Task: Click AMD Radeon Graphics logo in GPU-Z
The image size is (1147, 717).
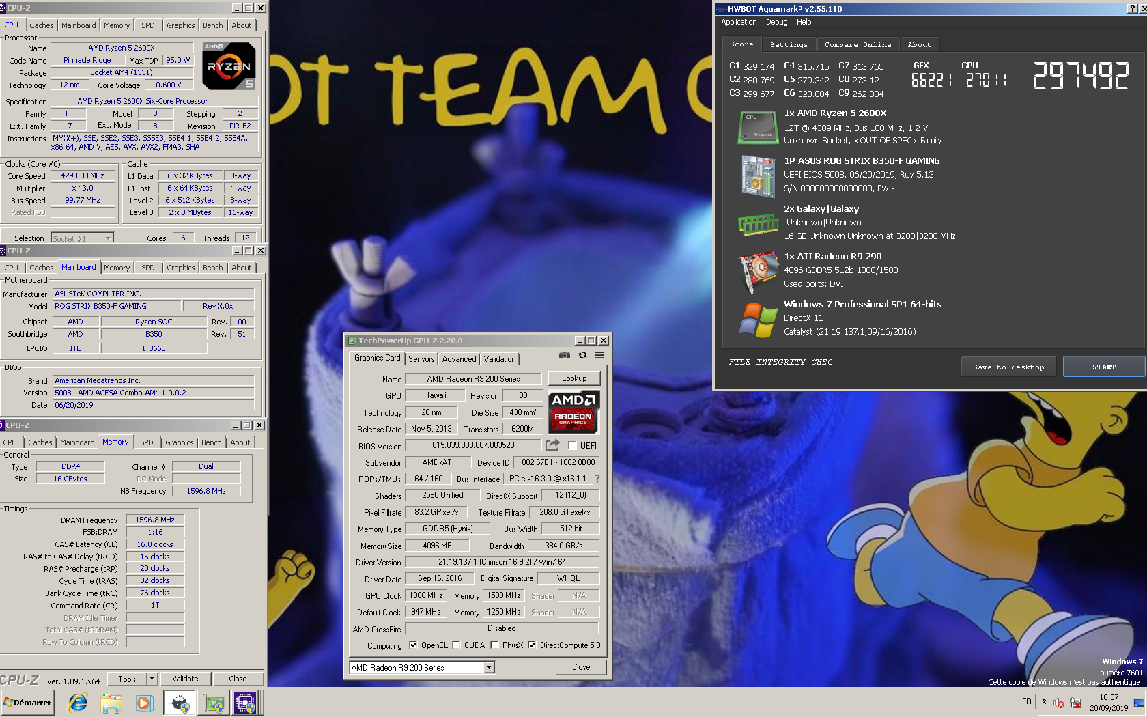Action: 573,412
